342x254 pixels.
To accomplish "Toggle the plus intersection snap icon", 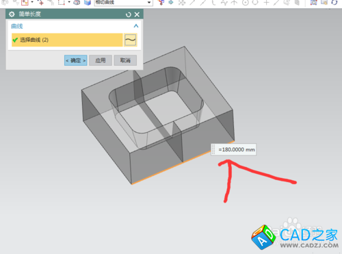I will [266, 3].
